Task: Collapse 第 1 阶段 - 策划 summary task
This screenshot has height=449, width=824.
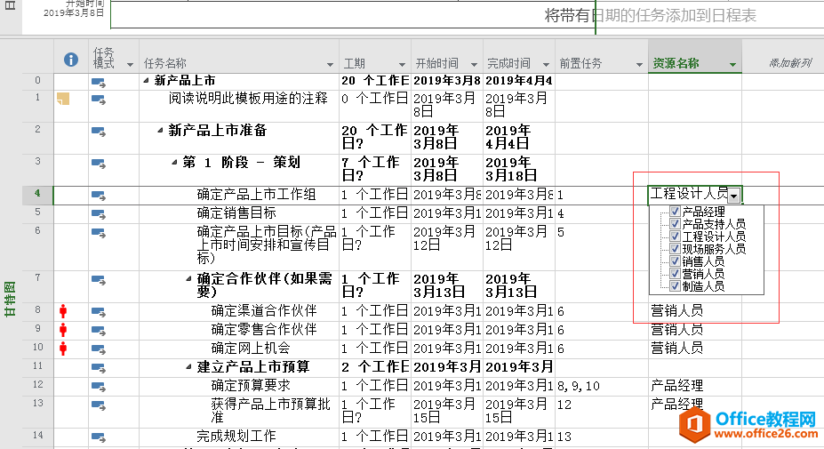Action: click(x=174, y=163)
